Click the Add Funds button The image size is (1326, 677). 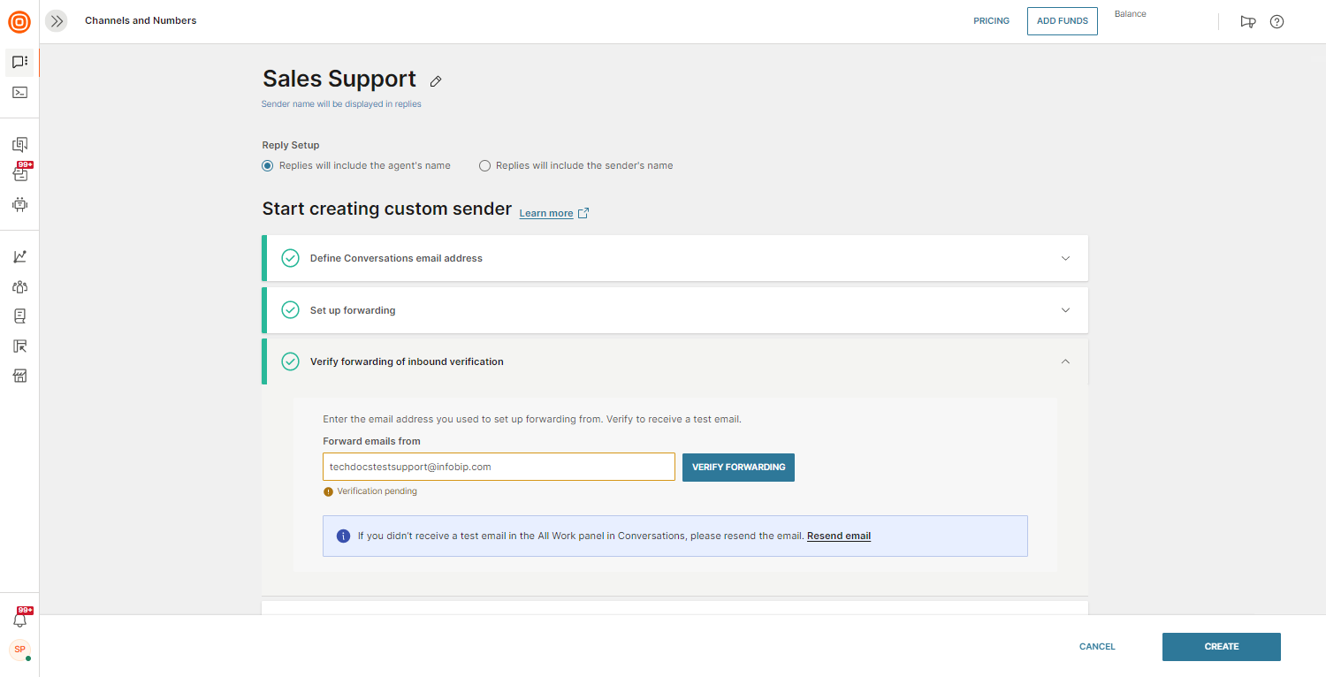[x=1062, y=21]
